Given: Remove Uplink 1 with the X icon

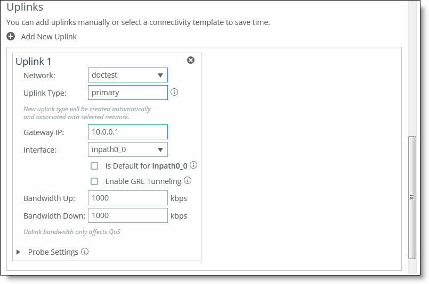Looking at the screenshot, I should click(x=191, y=60).
